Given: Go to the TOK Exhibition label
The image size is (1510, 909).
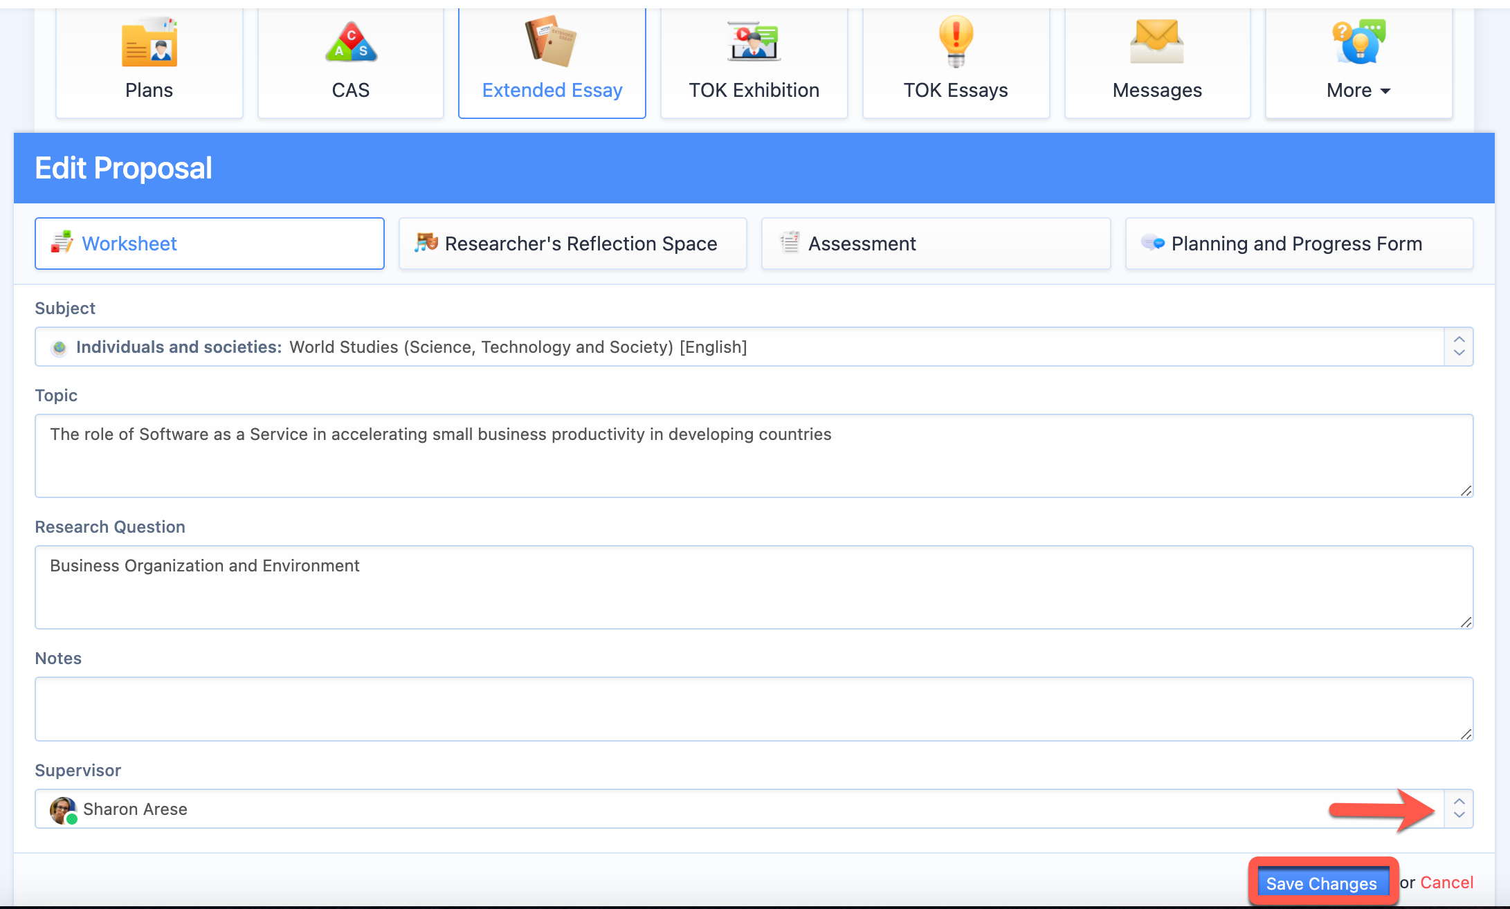Looking at the screenshot, I should [x=754, y=90].
